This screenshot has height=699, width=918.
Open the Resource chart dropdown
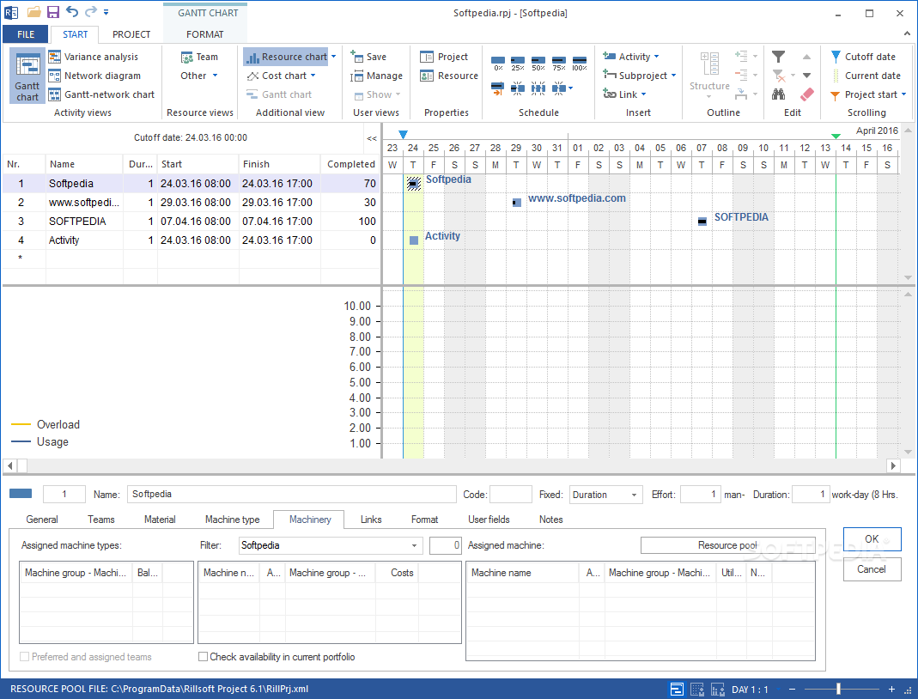point(334,57)
